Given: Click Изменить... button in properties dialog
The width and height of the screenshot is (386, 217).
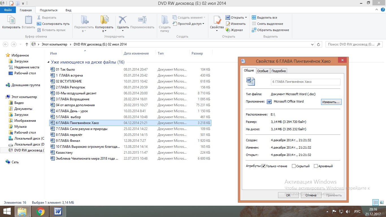Looking at the screenshot, I should pyautogui.click(x=331, y=102).
